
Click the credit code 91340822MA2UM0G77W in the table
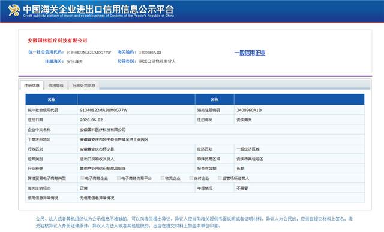click(104, 110)
